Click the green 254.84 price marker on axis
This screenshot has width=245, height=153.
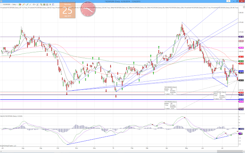coord(241,61)
